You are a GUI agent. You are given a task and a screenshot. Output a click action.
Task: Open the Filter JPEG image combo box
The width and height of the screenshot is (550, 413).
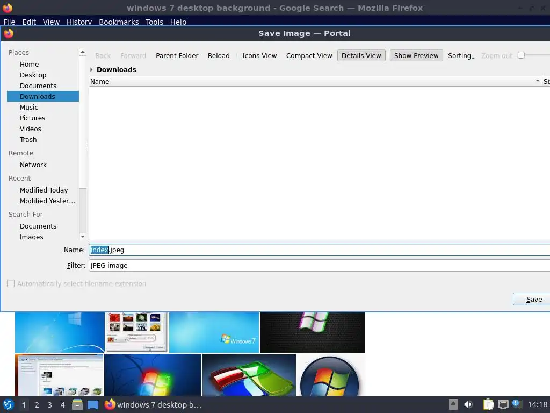tap(319, 266)
